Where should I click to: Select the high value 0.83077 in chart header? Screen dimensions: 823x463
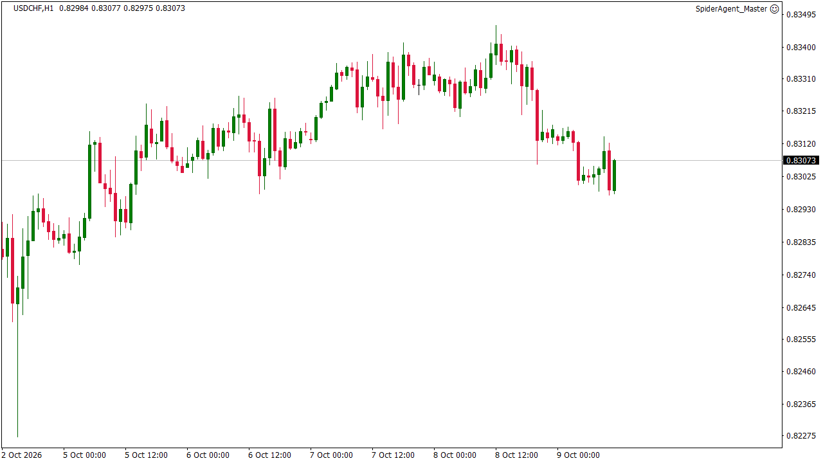point(106,8)
